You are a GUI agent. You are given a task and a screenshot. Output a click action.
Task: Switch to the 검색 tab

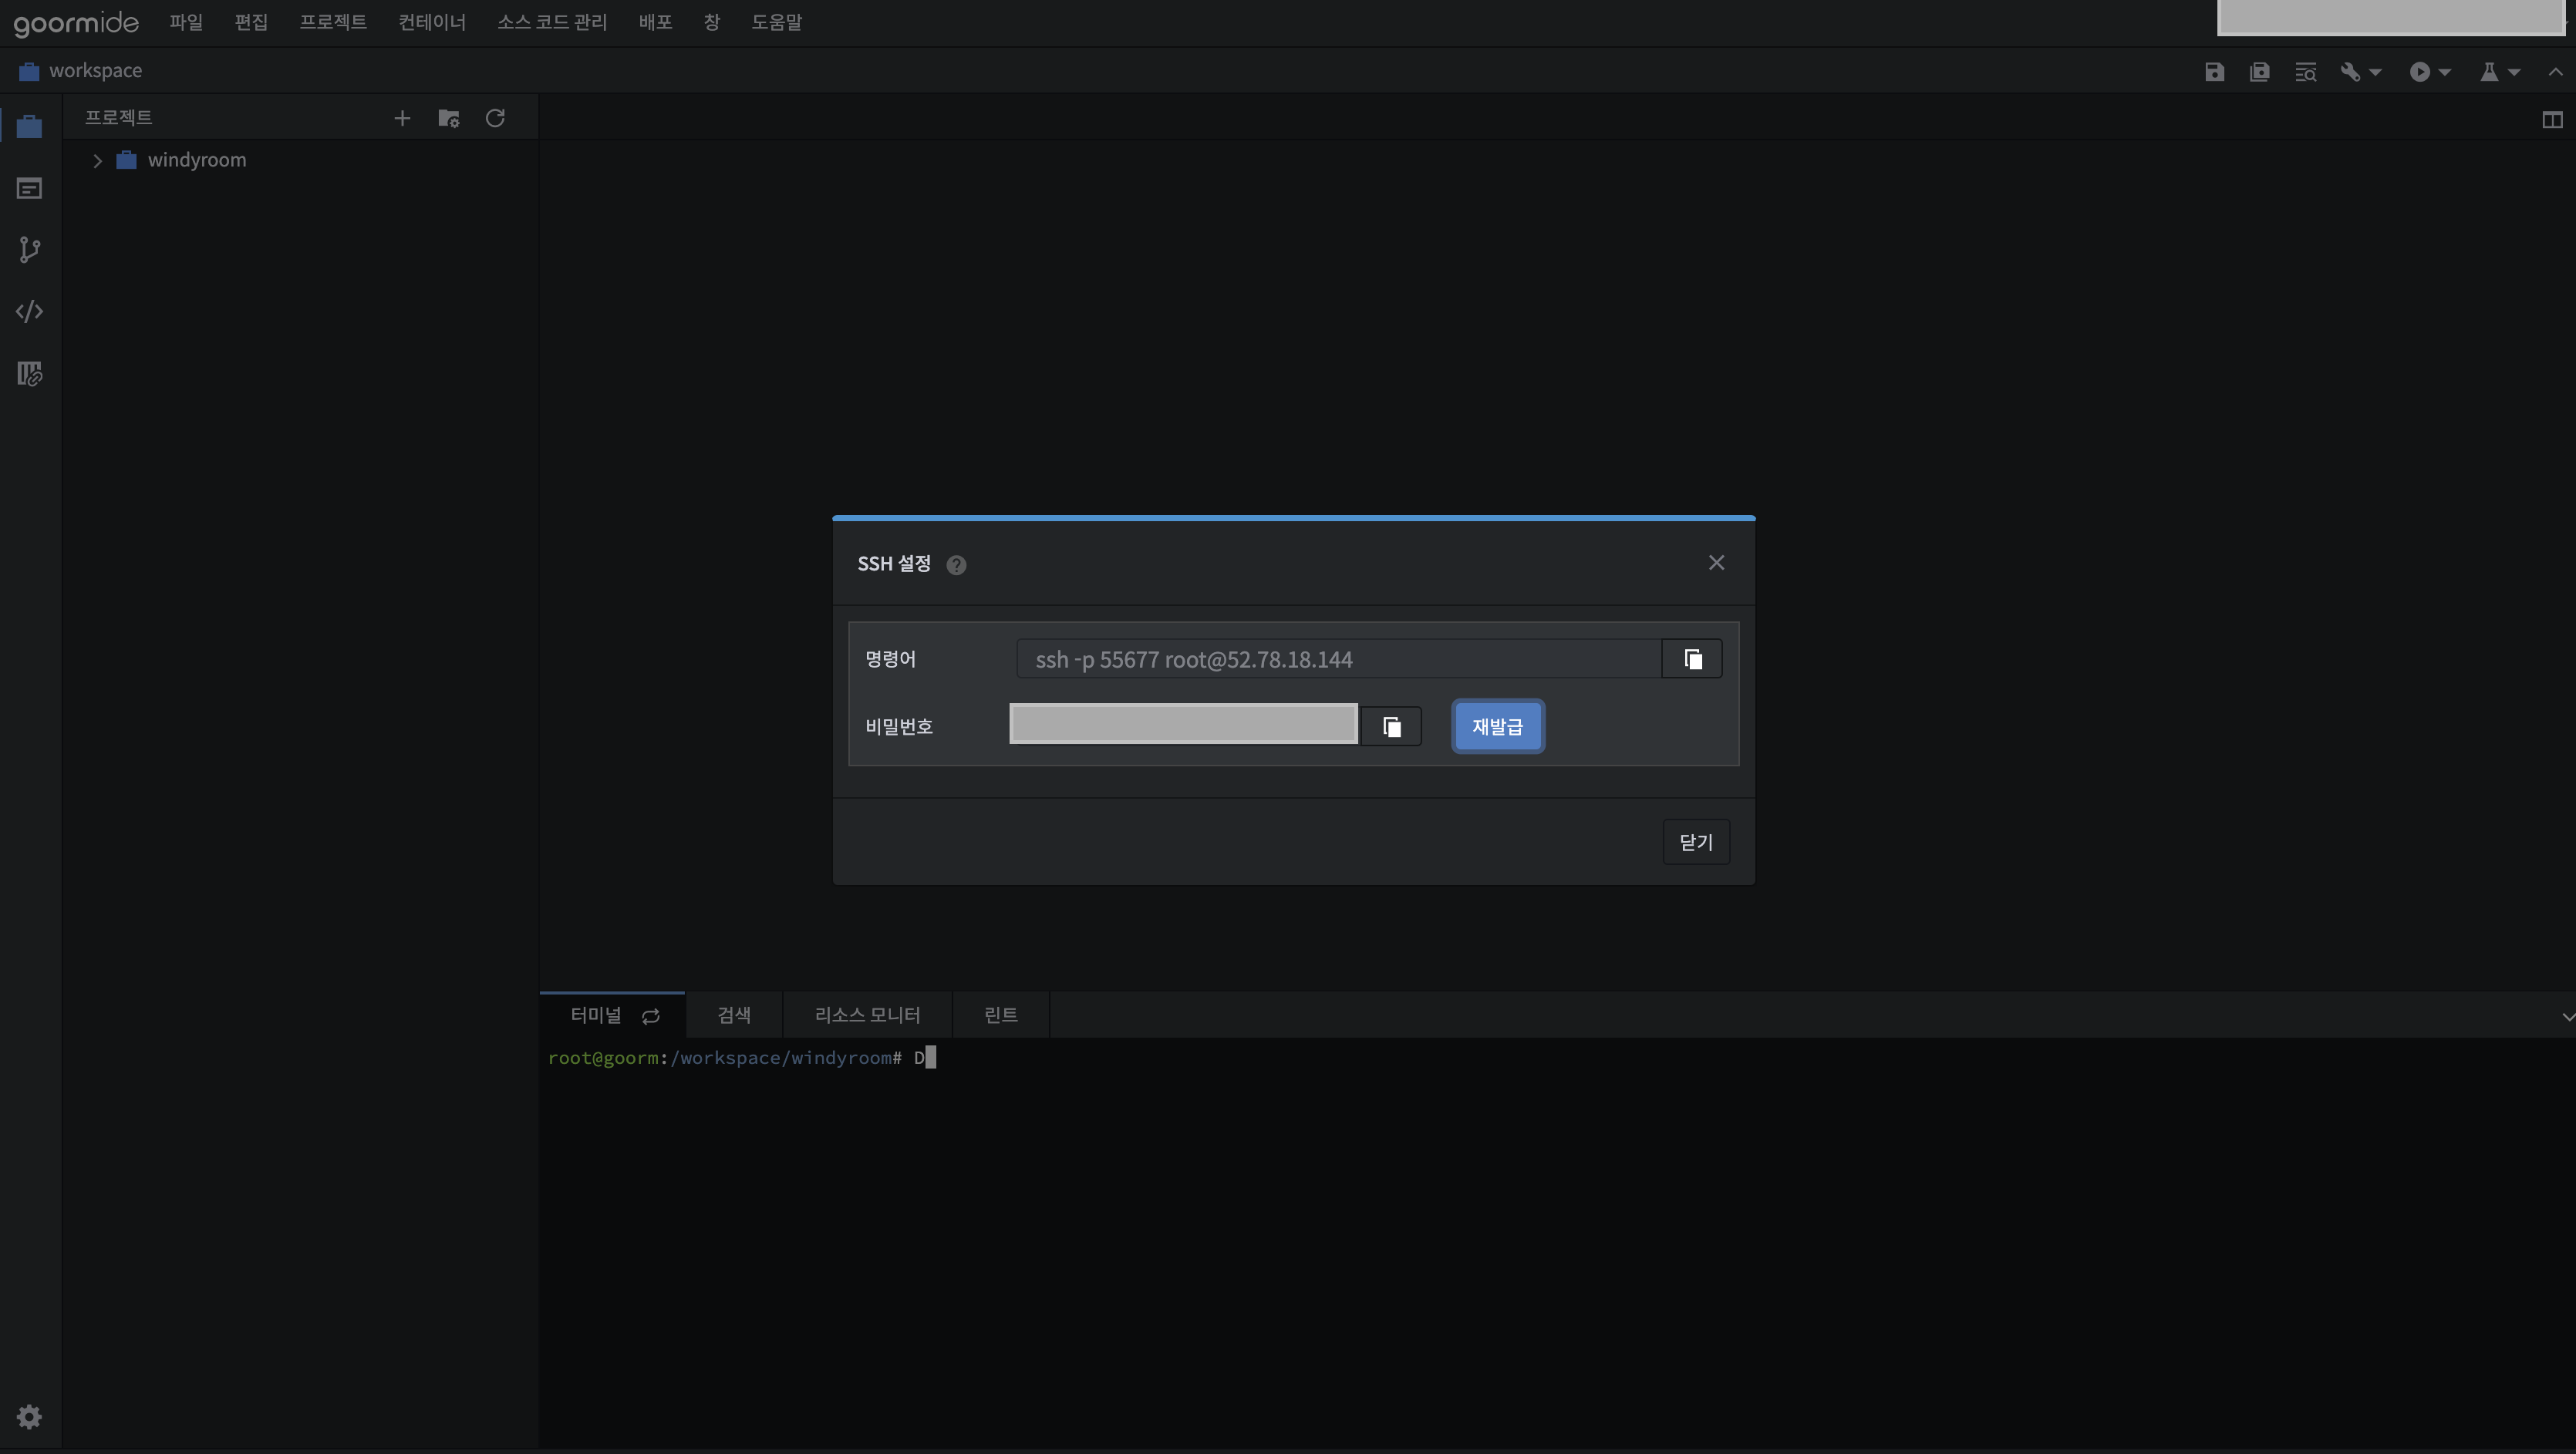[734, 1015]
